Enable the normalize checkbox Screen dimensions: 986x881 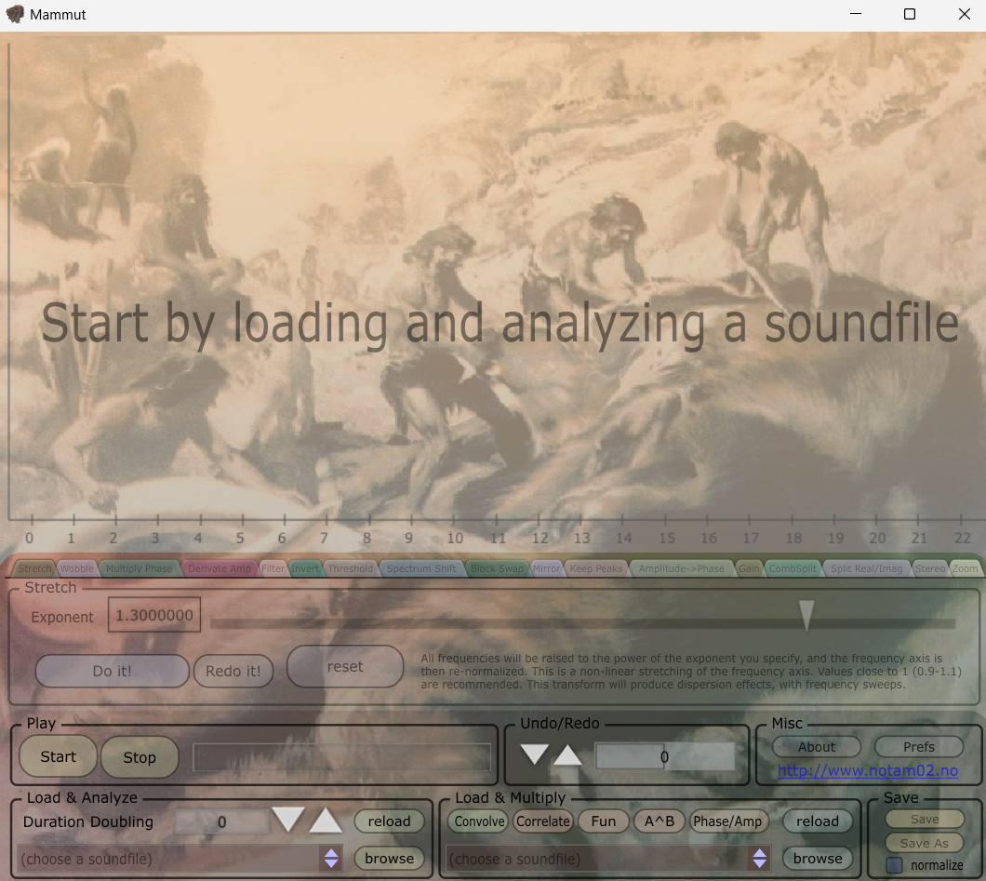pyautogui.click(x=894, y=865)
